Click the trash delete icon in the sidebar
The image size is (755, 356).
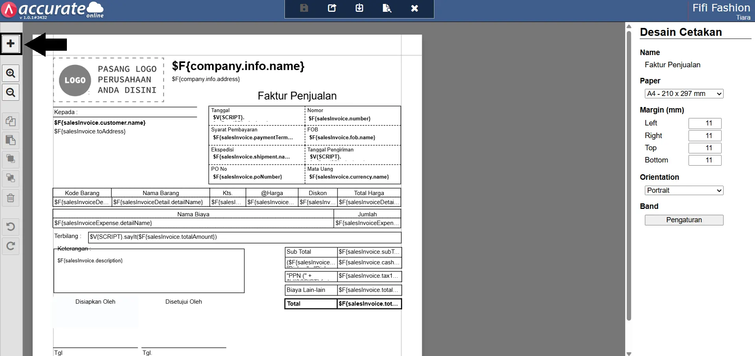[x=11, y=198]
